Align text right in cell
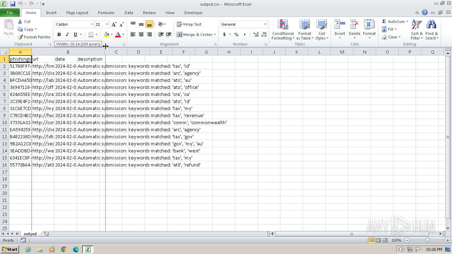 pos(149,35)
